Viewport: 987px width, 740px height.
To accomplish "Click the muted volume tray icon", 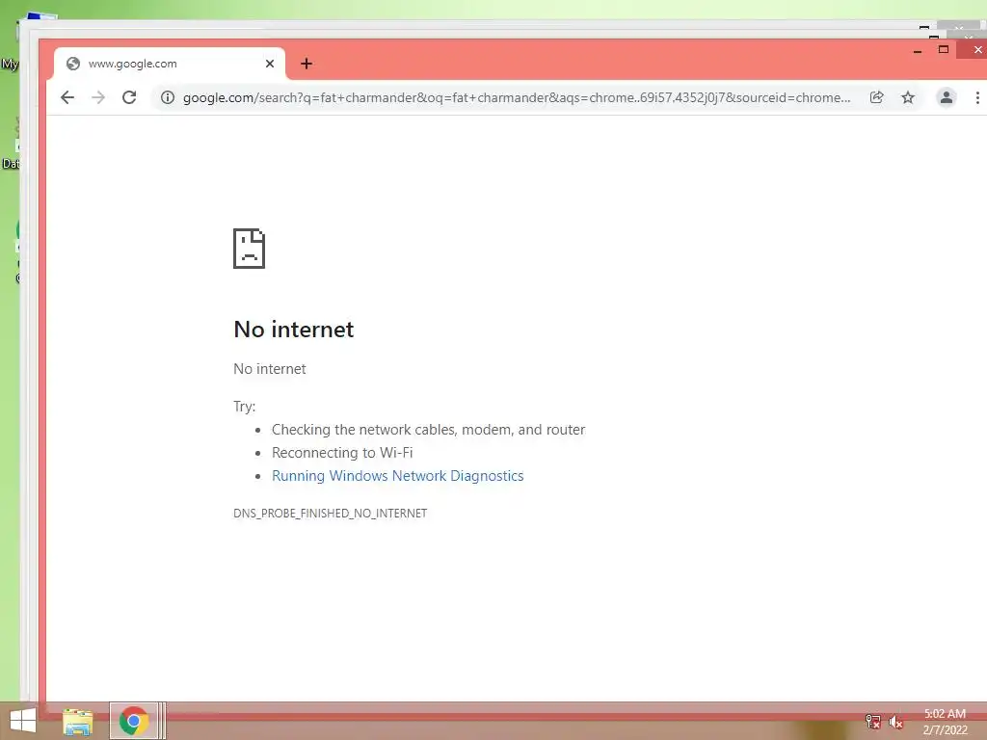I will click(895, 722).
